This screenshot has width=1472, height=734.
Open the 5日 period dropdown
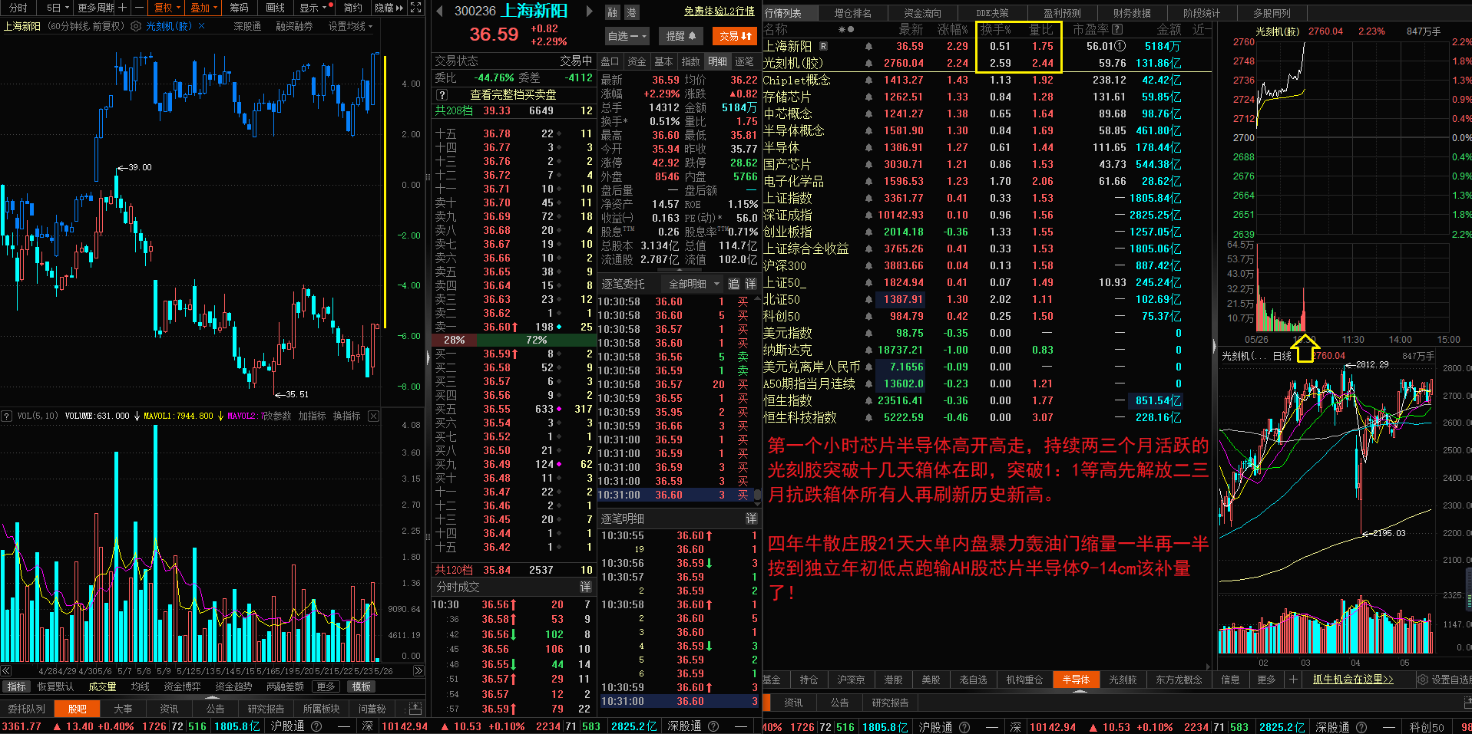pyautogui.click(x=58, y=8)
